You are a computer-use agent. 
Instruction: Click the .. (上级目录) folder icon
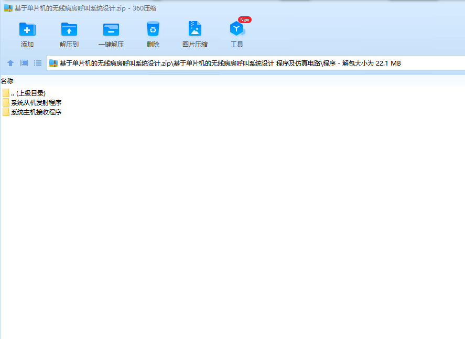pyautogui.click(x=6, y=93)
